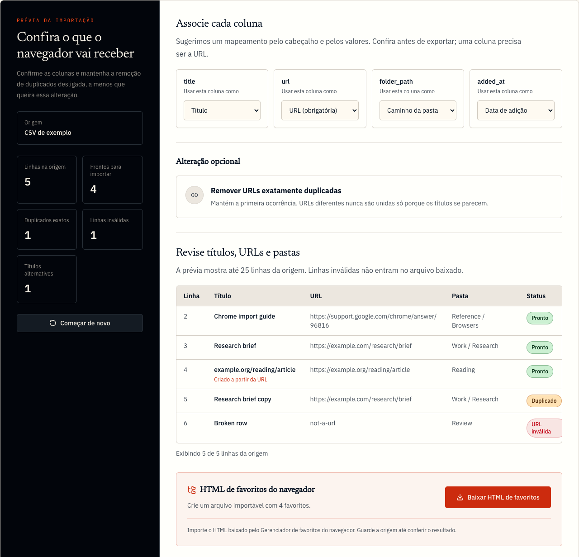
Task: Click the Review folder cell
Action: click(462, 423)
